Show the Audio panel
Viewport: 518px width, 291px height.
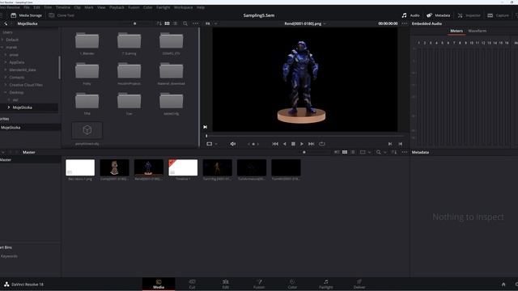[410, 15]
